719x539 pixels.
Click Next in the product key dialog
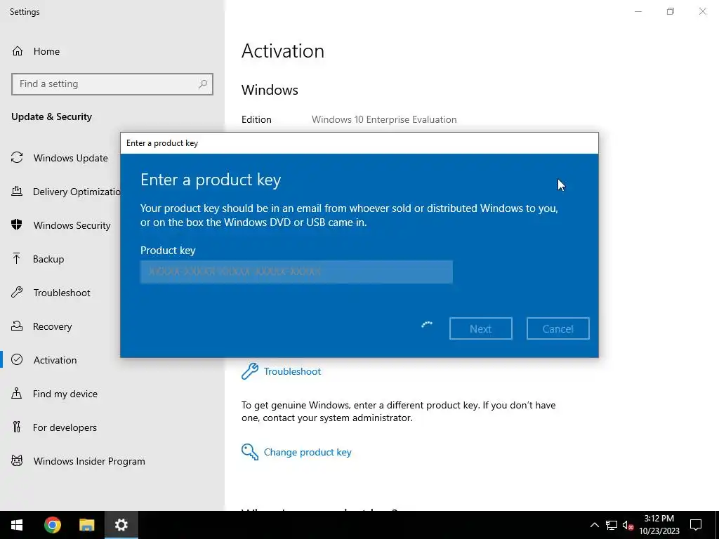point(480,328)
